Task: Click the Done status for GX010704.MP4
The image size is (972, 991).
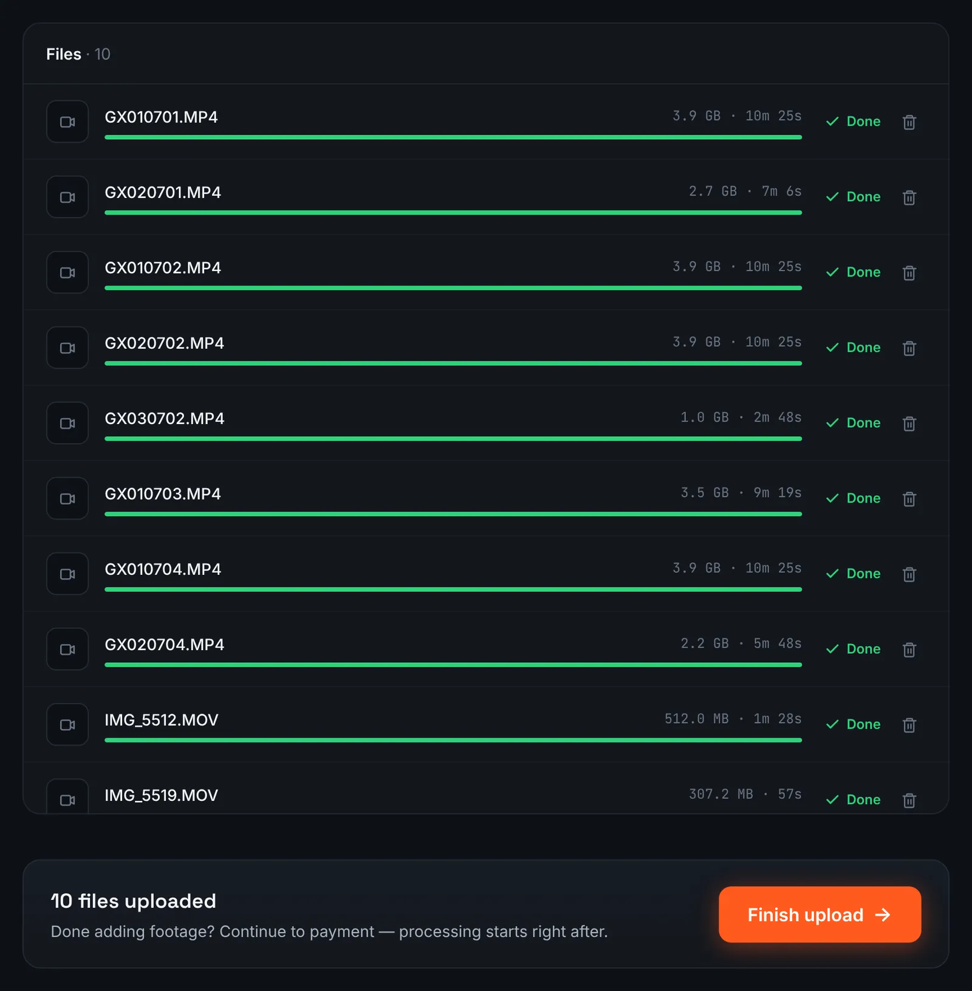Action: (x=853, y=574)
